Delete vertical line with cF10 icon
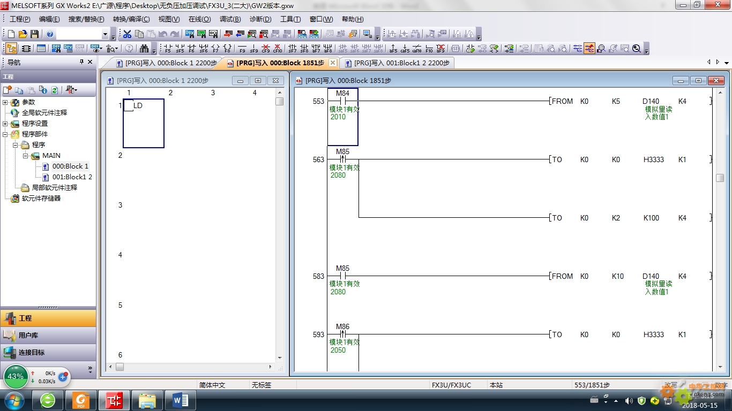Screen dimensions: 732x411 coord(278,49)
